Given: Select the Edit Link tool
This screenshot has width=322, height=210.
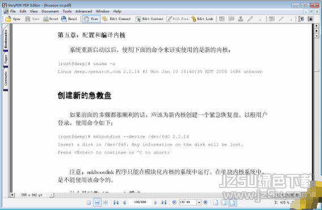Looking at the screenshot, I should click(x=202, y=19).
